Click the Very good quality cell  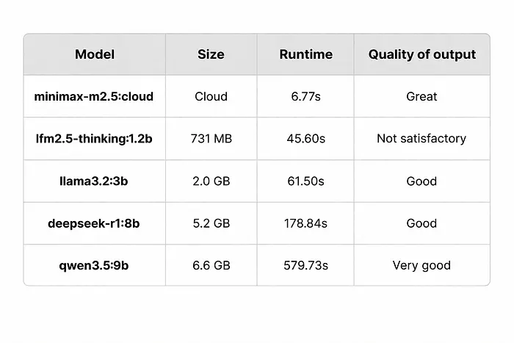421,265
